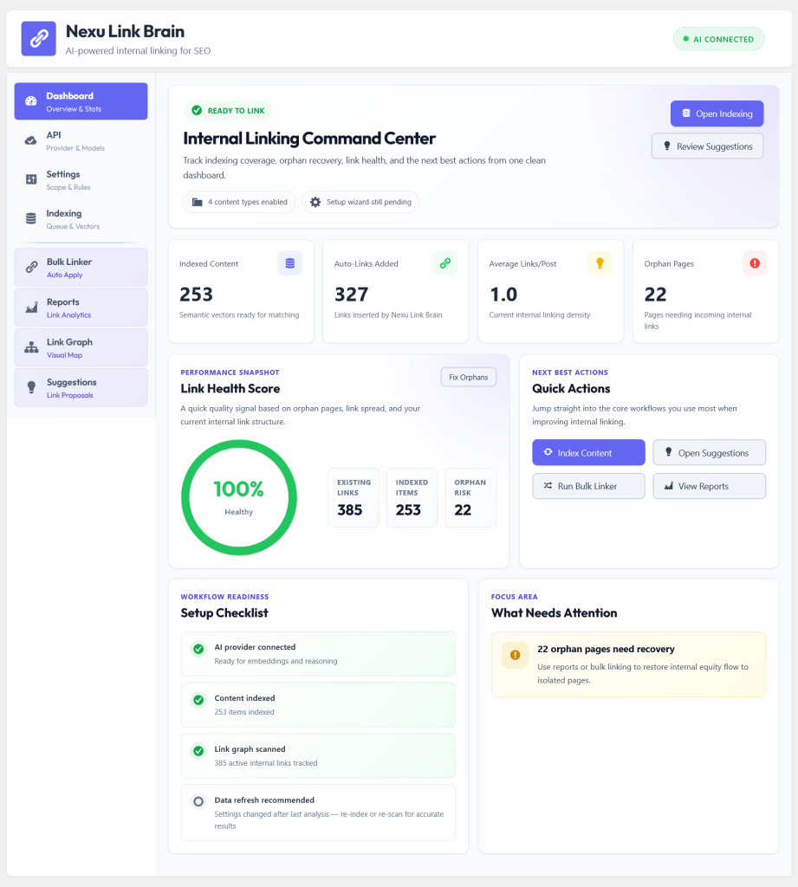798x887 pixels.
Task: Select Bulk Linker Auto Apply in sidebar
Action: [x=81, y=267]
